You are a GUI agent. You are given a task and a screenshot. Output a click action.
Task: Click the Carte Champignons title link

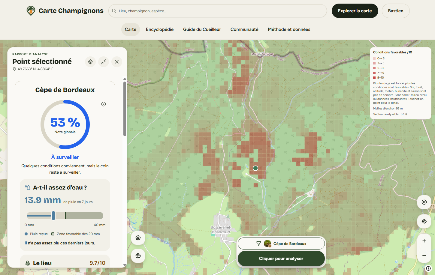[x=71, y=11]
